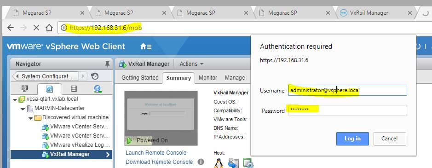Switch to Manage tab
The width and height of the screenshot is (432, 168).
tap(235, 78)
